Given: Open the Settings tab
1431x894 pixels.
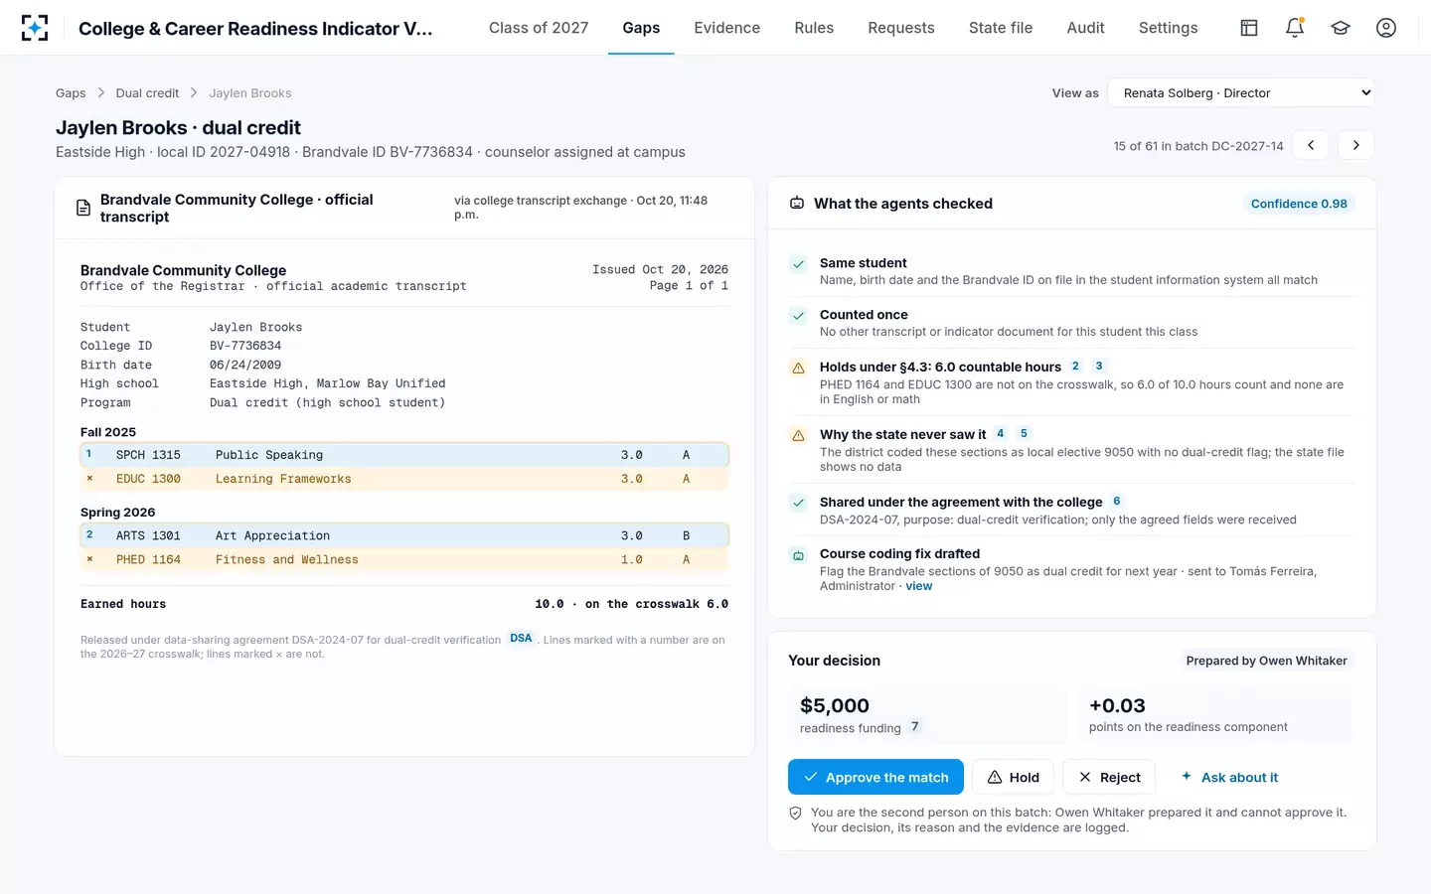Looking at the screenshot, I should tap(1169, 28).
